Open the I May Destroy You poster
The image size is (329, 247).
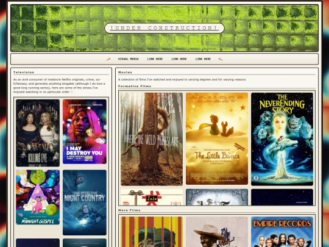[85, 132]
